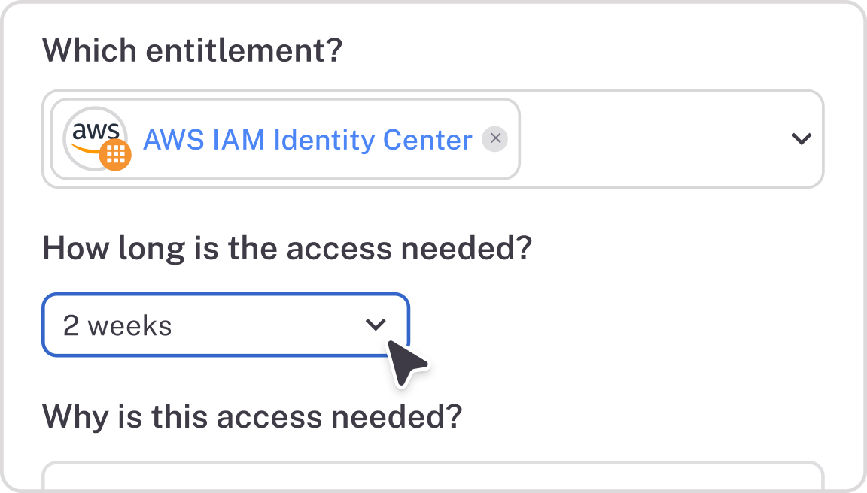
Task: Select the orange grid badge on the AWS icon
Action: pos(117,155)
